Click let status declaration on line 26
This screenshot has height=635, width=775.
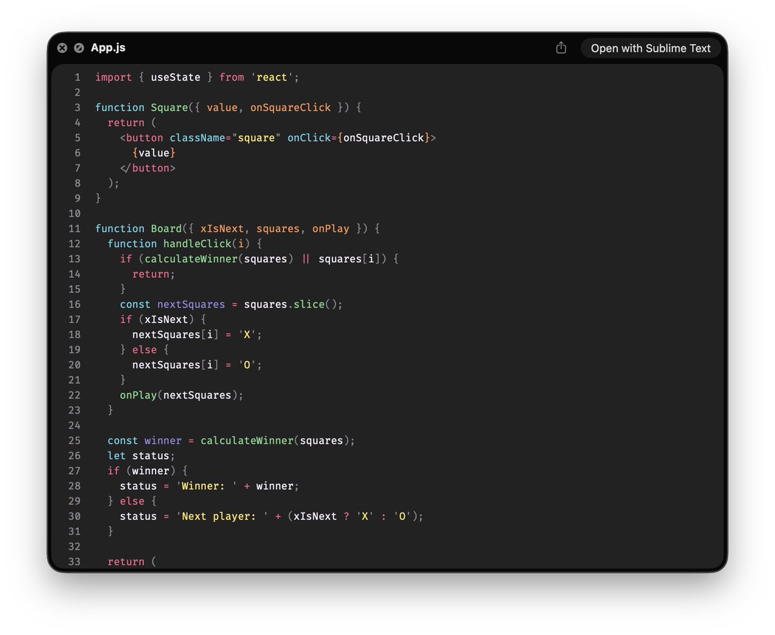[x=141, y=455]
